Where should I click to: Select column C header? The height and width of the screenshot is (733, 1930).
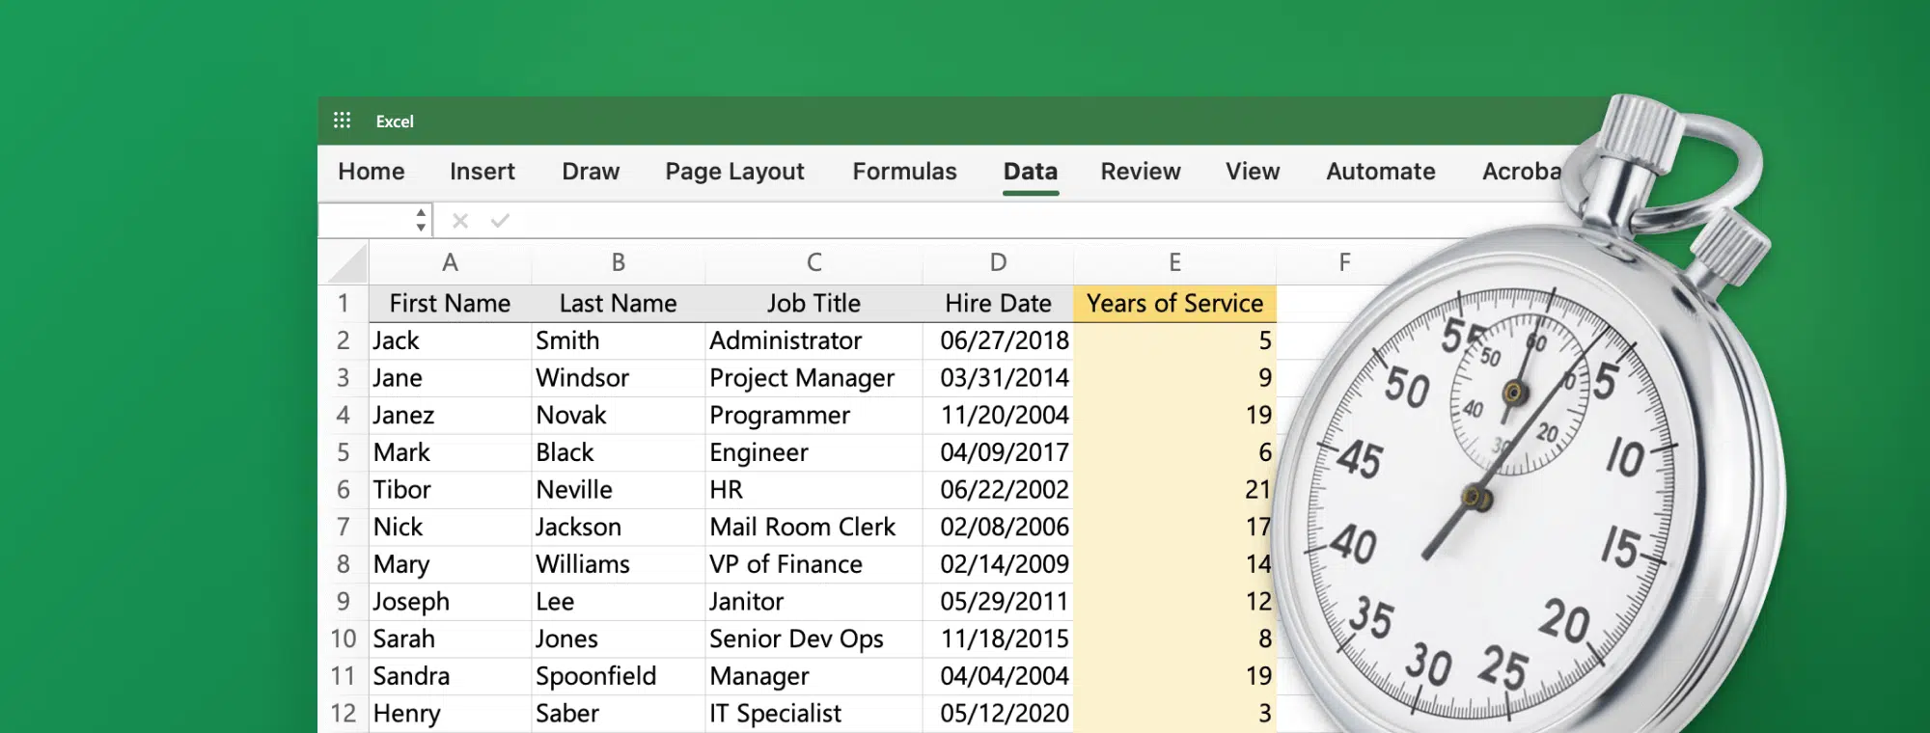tap(813, 262)
